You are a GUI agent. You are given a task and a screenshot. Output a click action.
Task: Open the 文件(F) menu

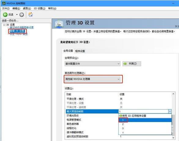6,9
